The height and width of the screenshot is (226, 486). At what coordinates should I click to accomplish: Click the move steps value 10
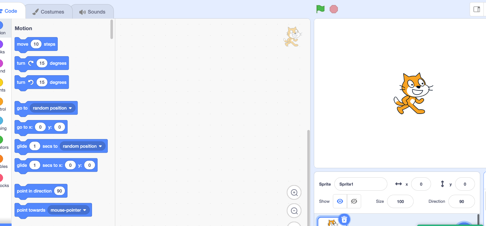[36, 44]
